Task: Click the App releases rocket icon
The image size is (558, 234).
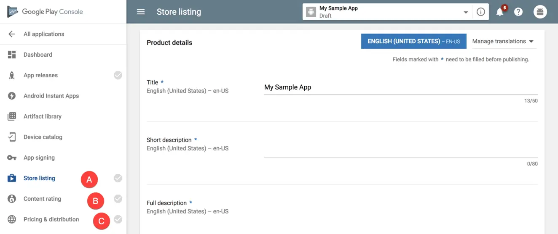Action: (x=12, y=75)
